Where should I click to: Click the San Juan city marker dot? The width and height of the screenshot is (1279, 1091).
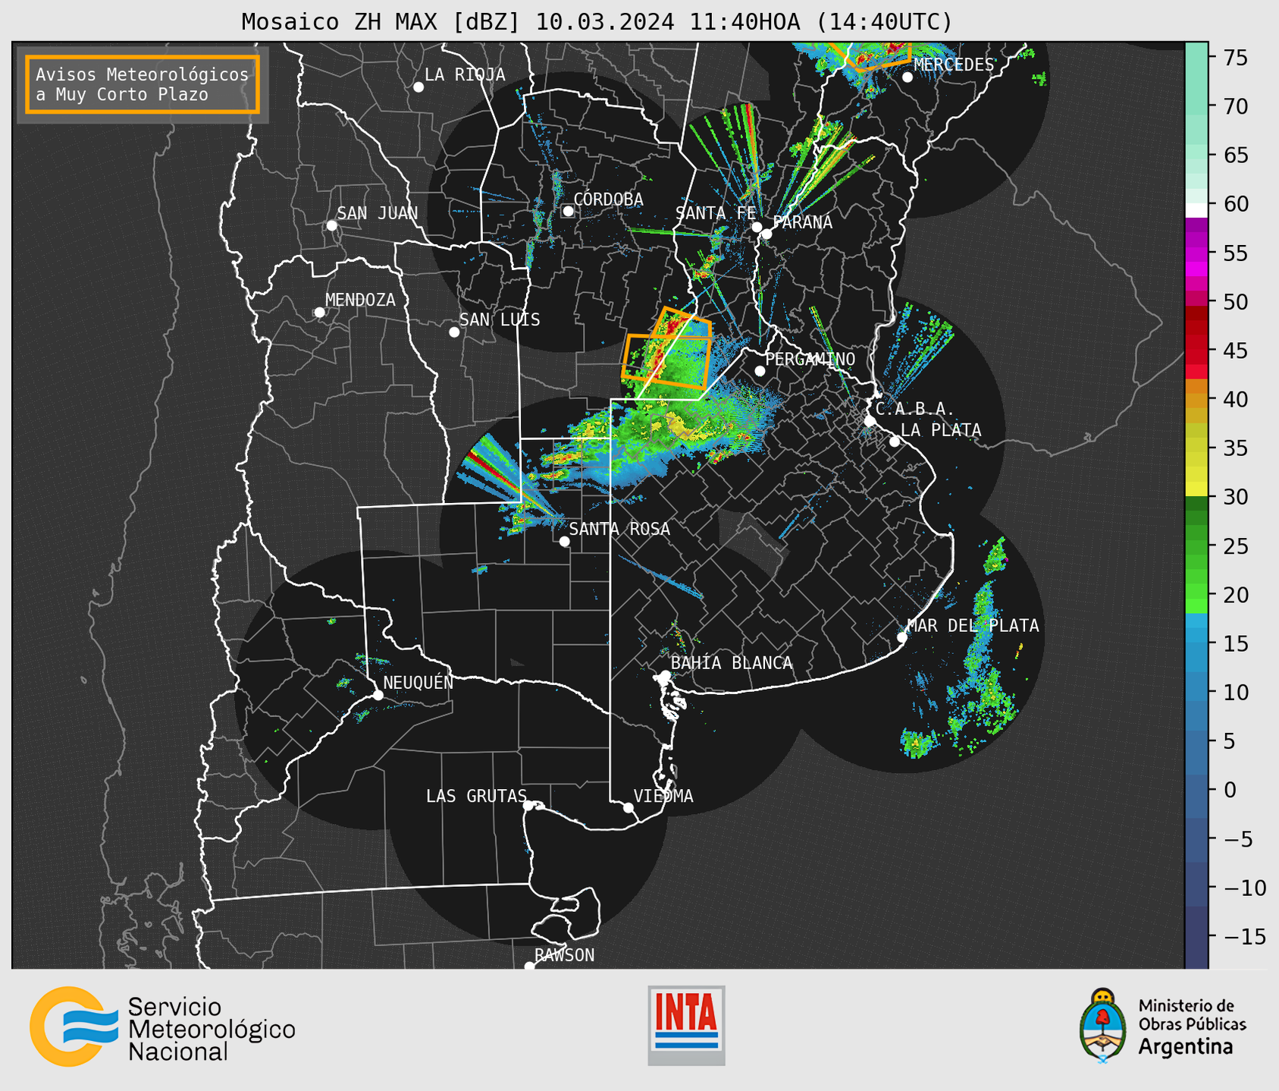tap(331, 225)
